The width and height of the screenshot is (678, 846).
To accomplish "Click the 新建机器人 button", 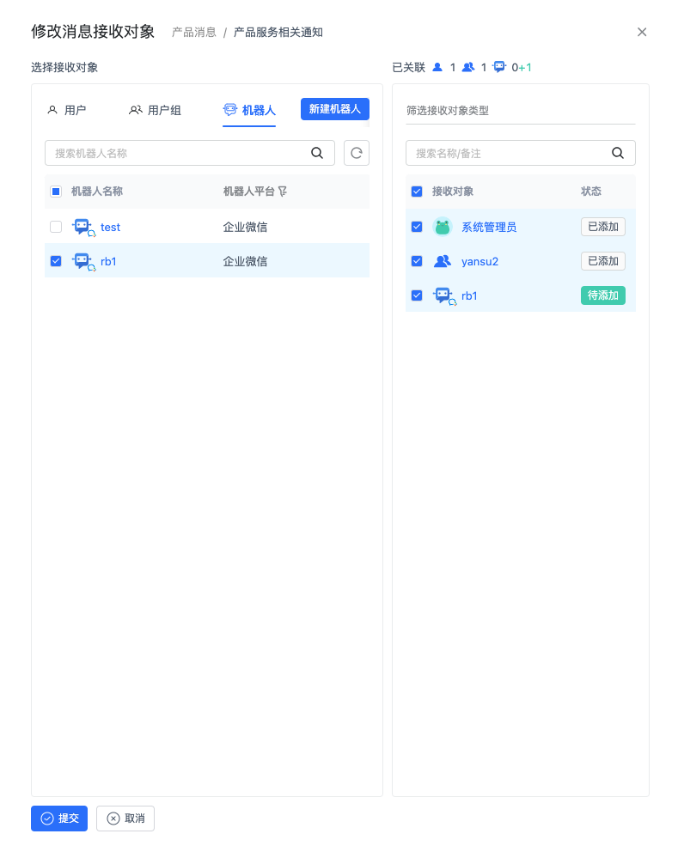I will click(334, 109).
